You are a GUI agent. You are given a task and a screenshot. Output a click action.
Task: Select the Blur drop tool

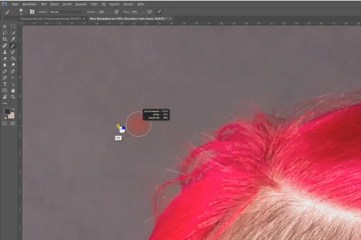click(5, 65)
